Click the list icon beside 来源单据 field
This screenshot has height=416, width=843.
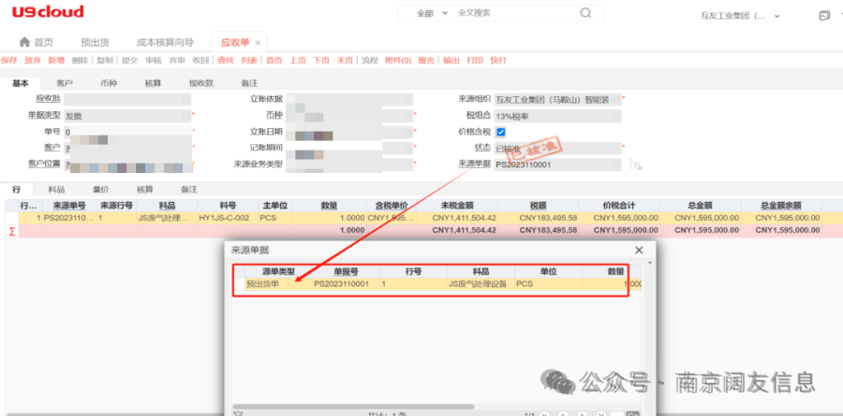(637, 165)
